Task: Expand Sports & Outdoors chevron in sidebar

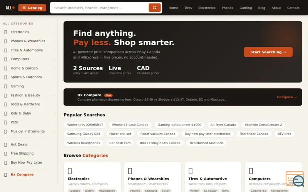Action: pos(54,77)
